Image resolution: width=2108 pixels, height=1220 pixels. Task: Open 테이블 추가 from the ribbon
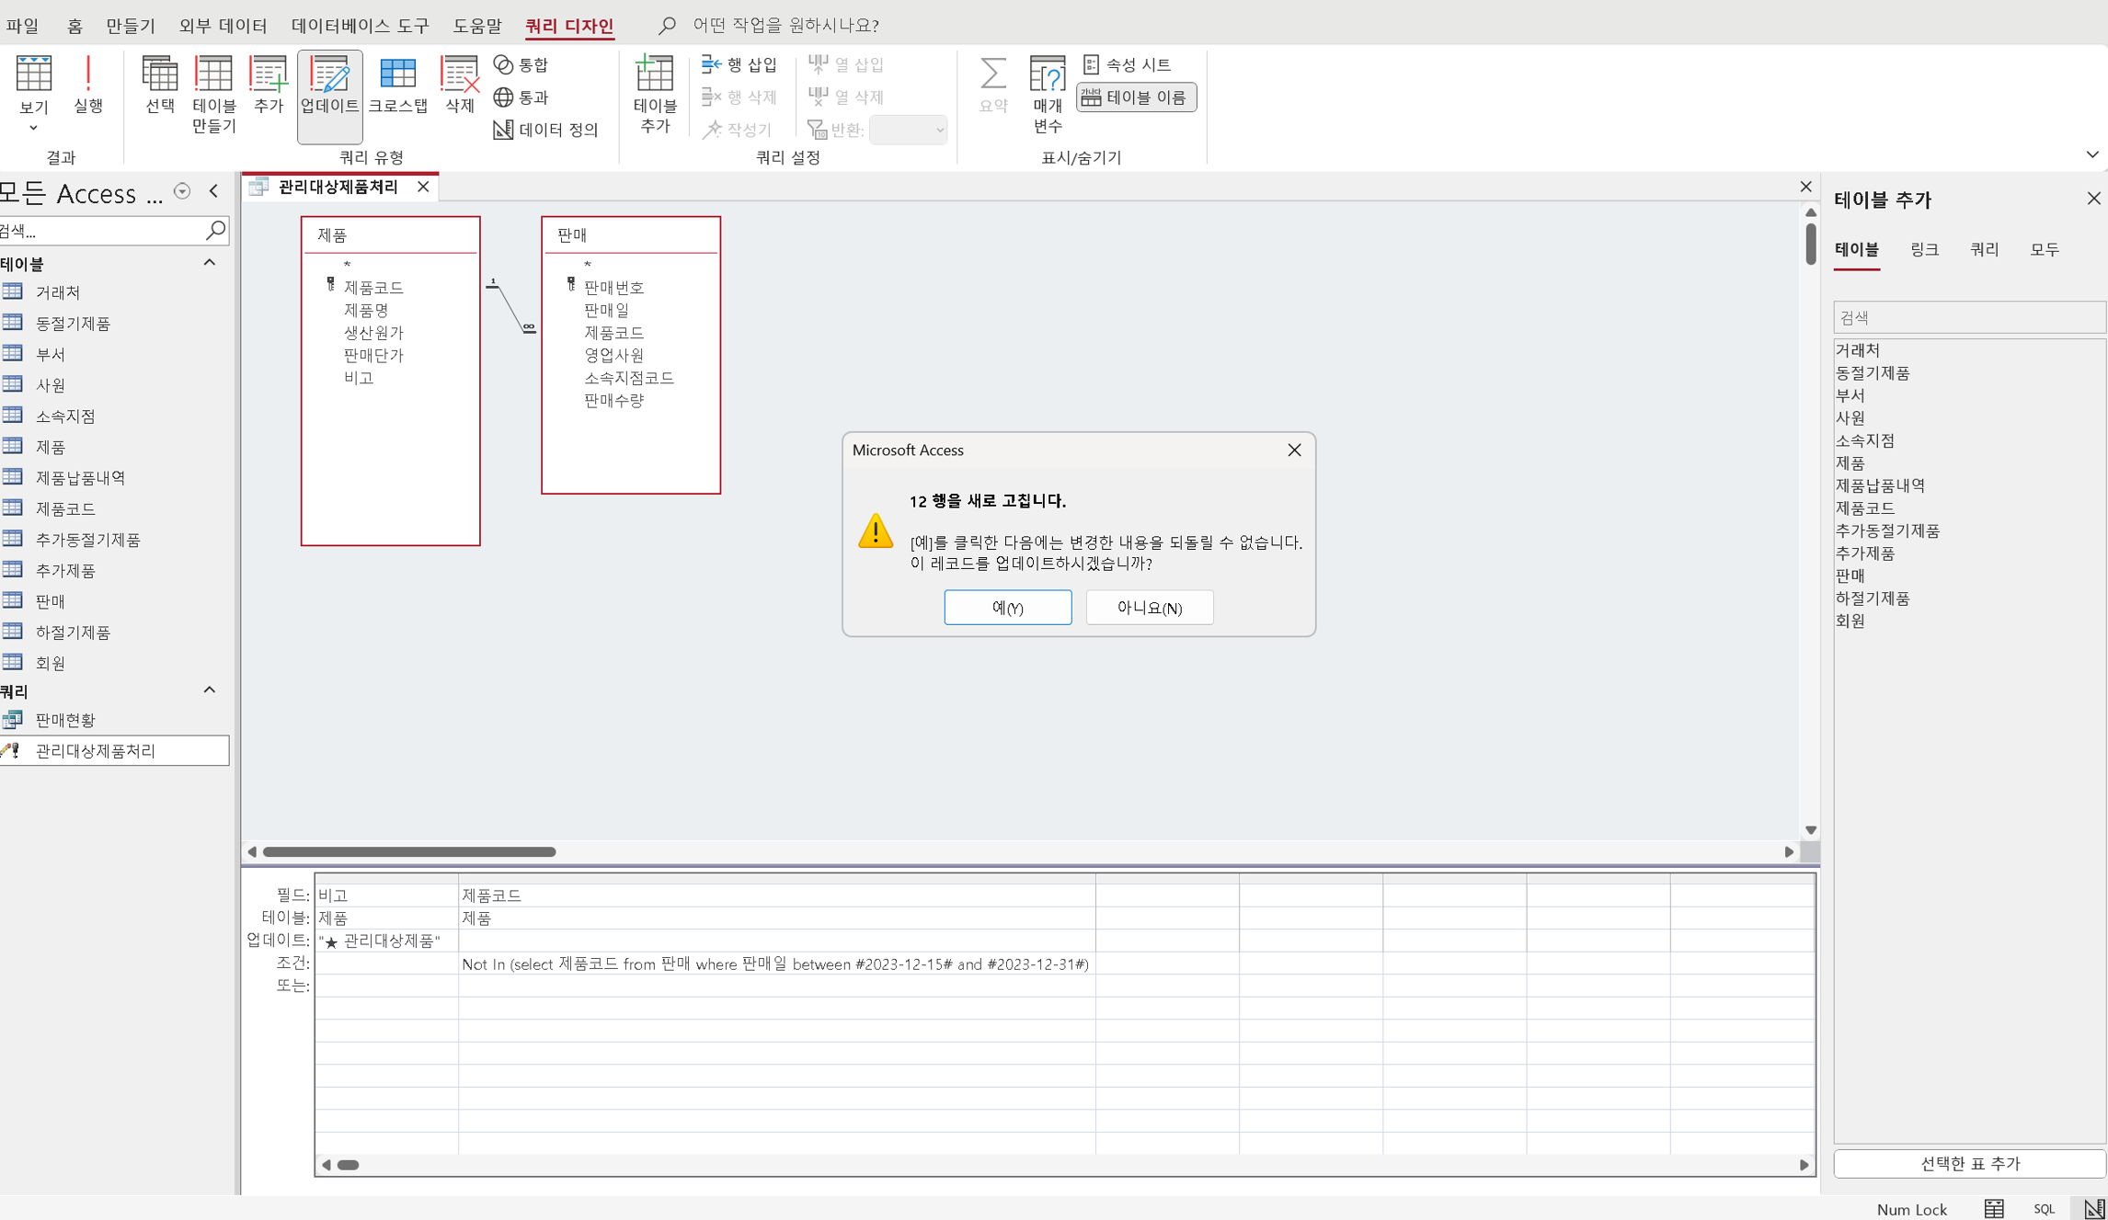(x=655, y=95)
